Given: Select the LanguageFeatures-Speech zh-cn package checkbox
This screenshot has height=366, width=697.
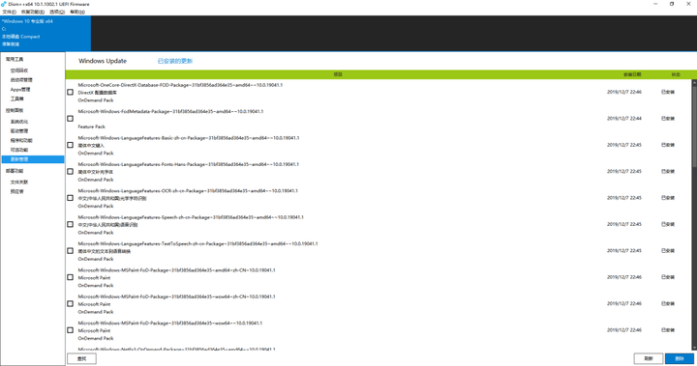Looking at the screenshot, I should (71, 224).
